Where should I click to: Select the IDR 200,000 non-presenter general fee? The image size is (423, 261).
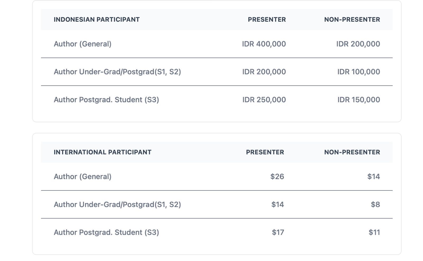click(x=358, y=44)
